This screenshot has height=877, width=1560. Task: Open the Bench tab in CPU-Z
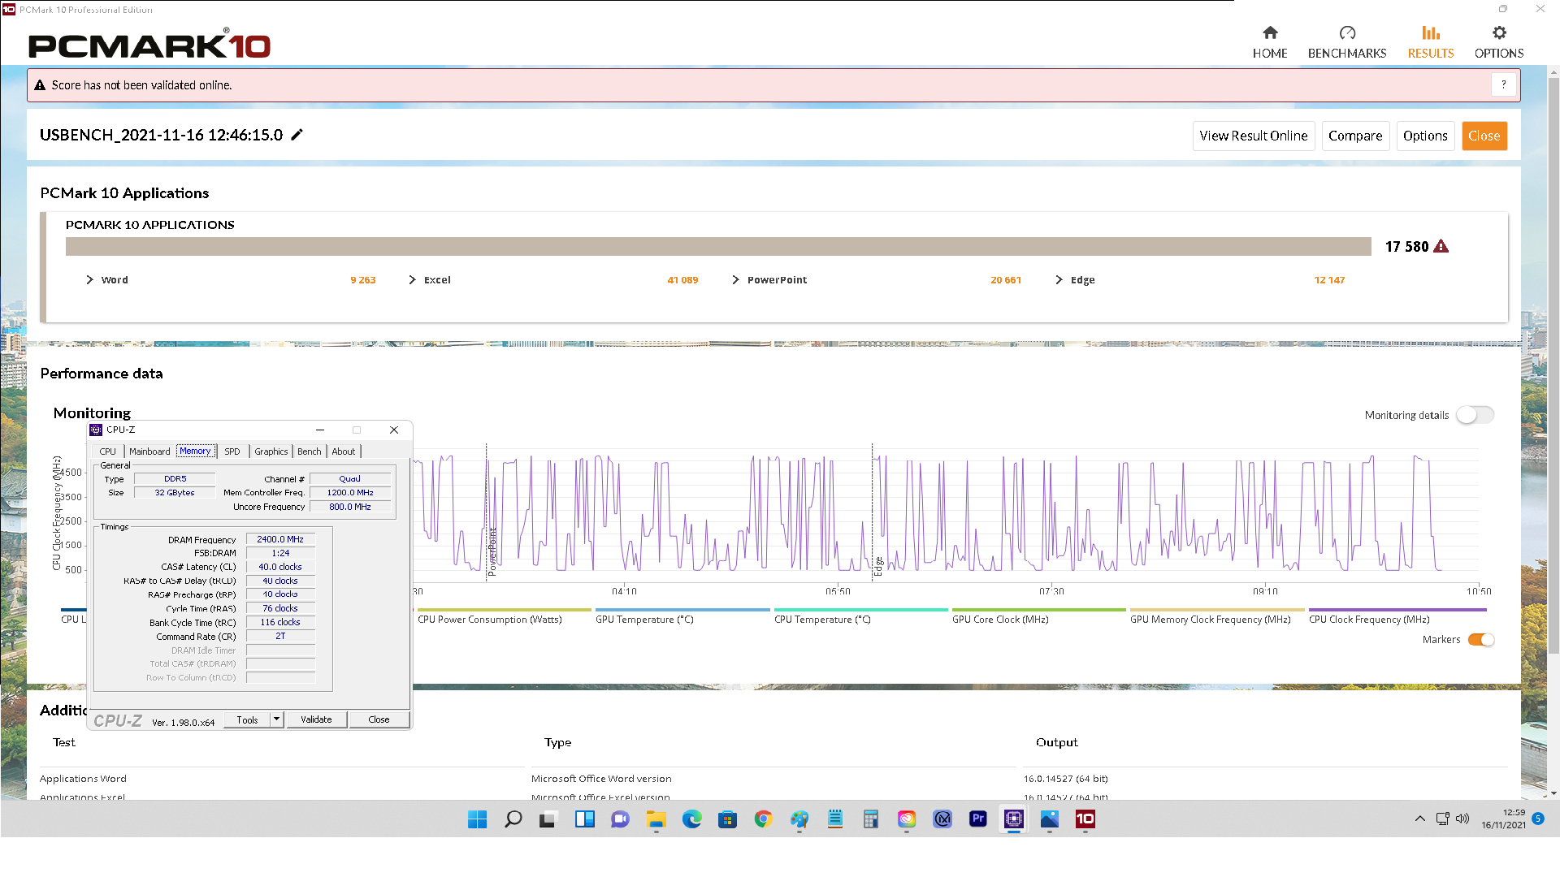coord(310,451)
